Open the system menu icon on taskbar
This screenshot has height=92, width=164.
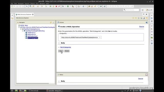(x=12, y=91)
